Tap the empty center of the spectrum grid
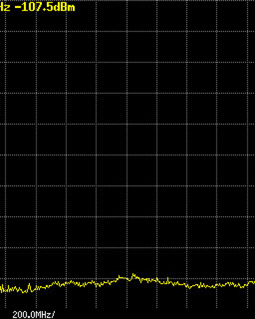This screenshot has height=319, width=255. [127, 140]
